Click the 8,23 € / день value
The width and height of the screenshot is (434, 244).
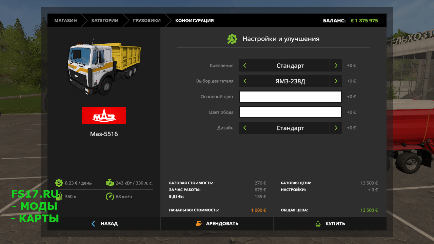point(78,183)
